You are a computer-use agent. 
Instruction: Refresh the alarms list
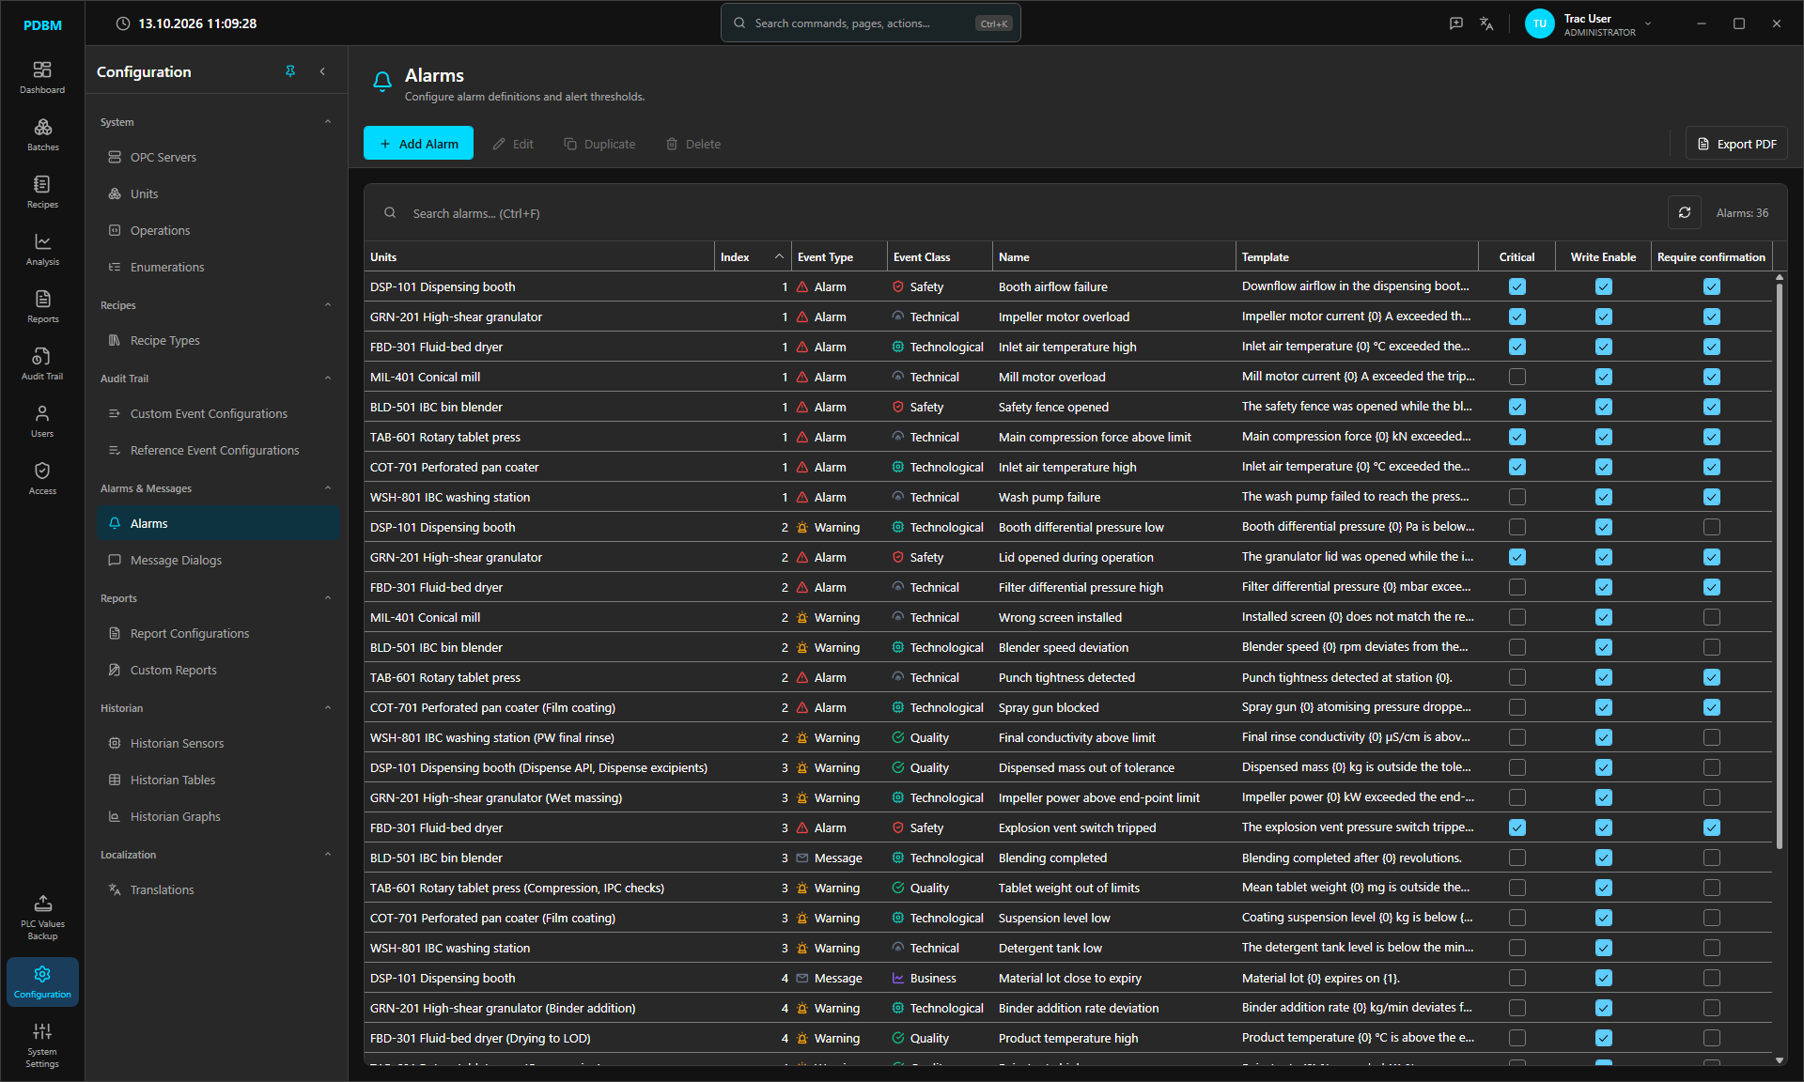(x=1685, y=213)
